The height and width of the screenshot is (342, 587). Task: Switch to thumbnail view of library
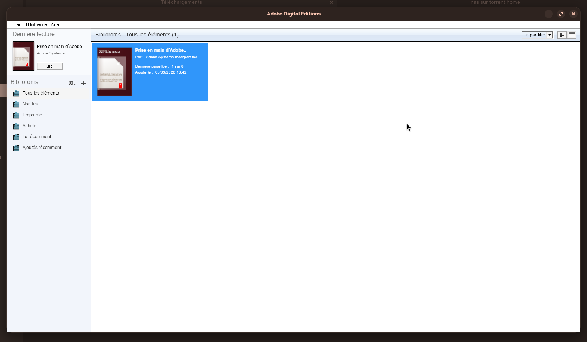(562, 35)
